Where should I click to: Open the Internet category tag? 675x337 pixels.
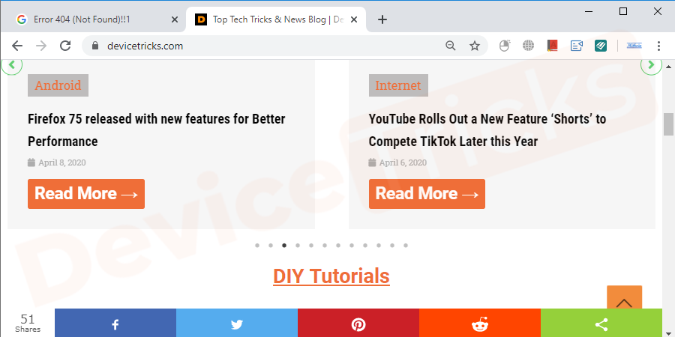tap(398, 85)
